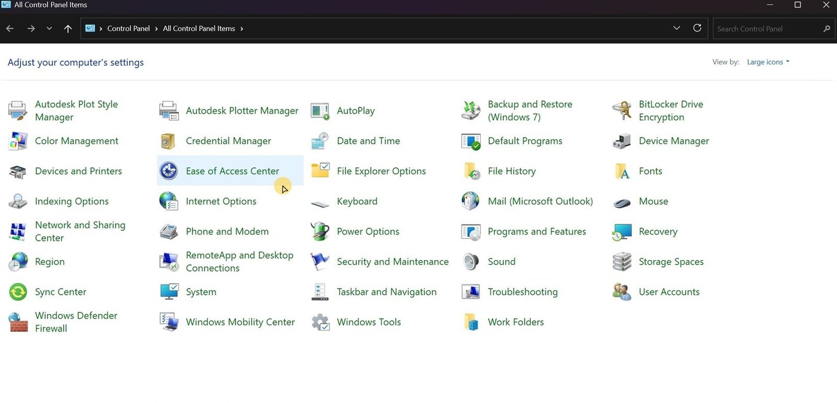Open the Troubleshooting icon

(x=471, y=292)
